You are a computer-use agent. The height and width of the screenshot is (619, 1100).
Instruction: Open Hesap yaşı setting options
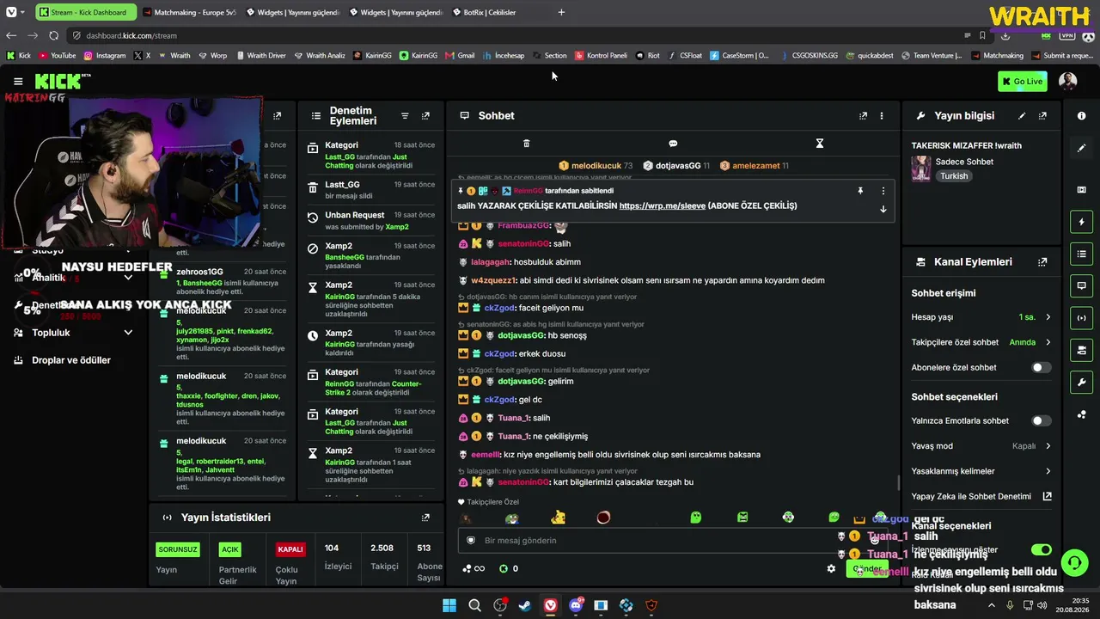click(981, 317)
